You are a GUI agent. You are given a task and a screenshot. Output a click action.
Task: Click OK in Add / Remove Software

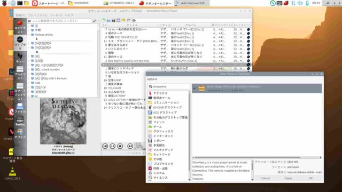[x=311, y=178]
